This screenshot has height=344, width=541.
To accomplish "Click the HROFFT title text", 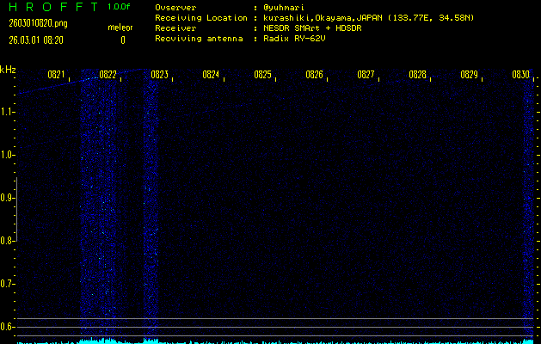I will coord(54,7).
